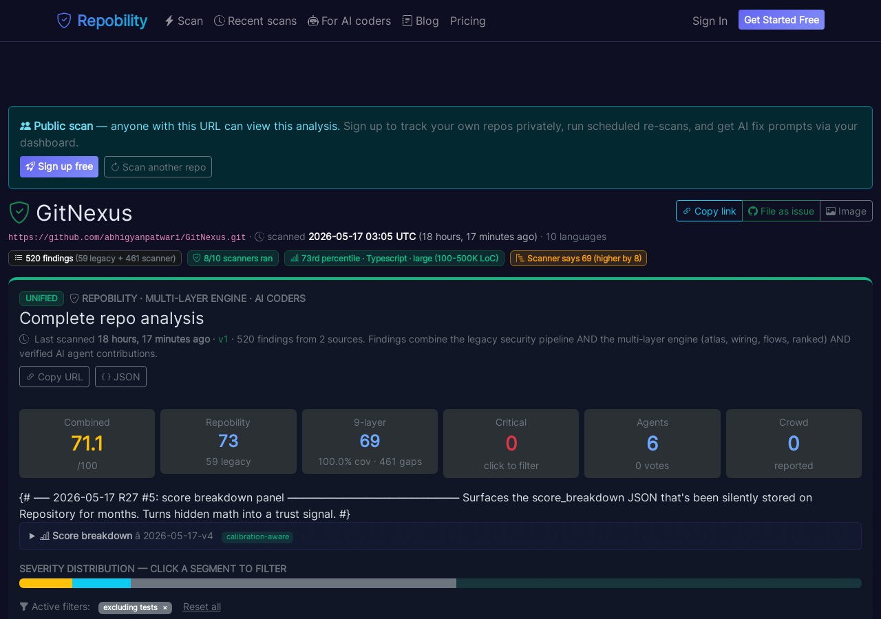The width and height of the screenshot is (881, 619).
Task: Click the 9-layer 69 score card
Action: [370, 442]
